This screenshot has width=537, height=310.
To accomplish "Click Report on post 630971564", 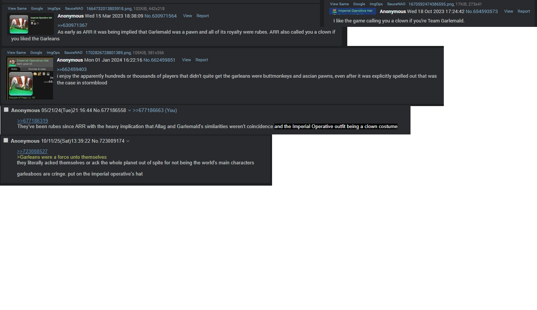I will pos(203,16).
